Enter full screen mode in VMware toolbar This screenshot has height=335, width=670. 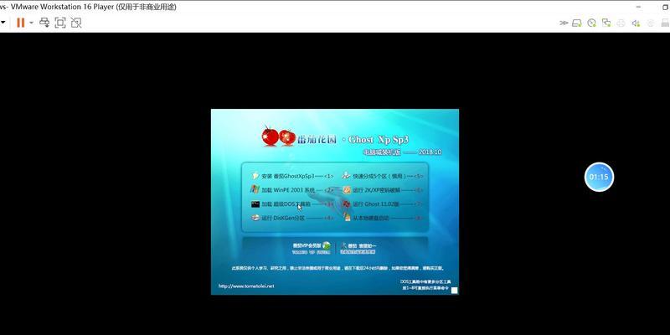60,23
